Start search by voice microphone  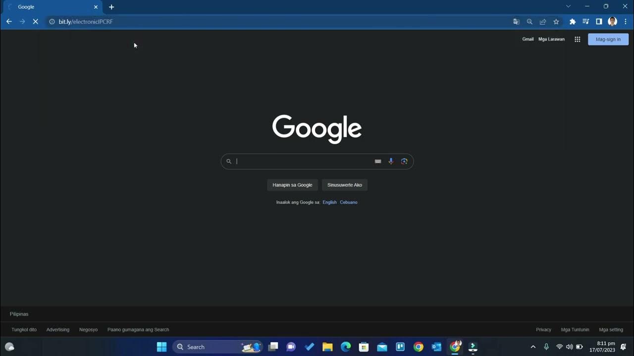coord(391,161)
